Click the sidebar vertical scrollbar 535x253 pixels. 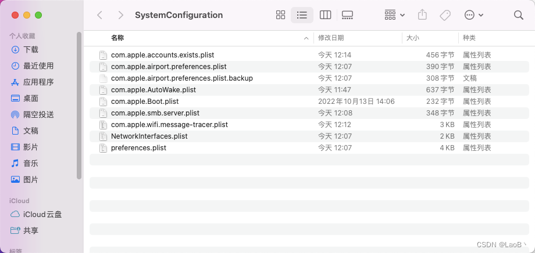click(x=79, y=106)
